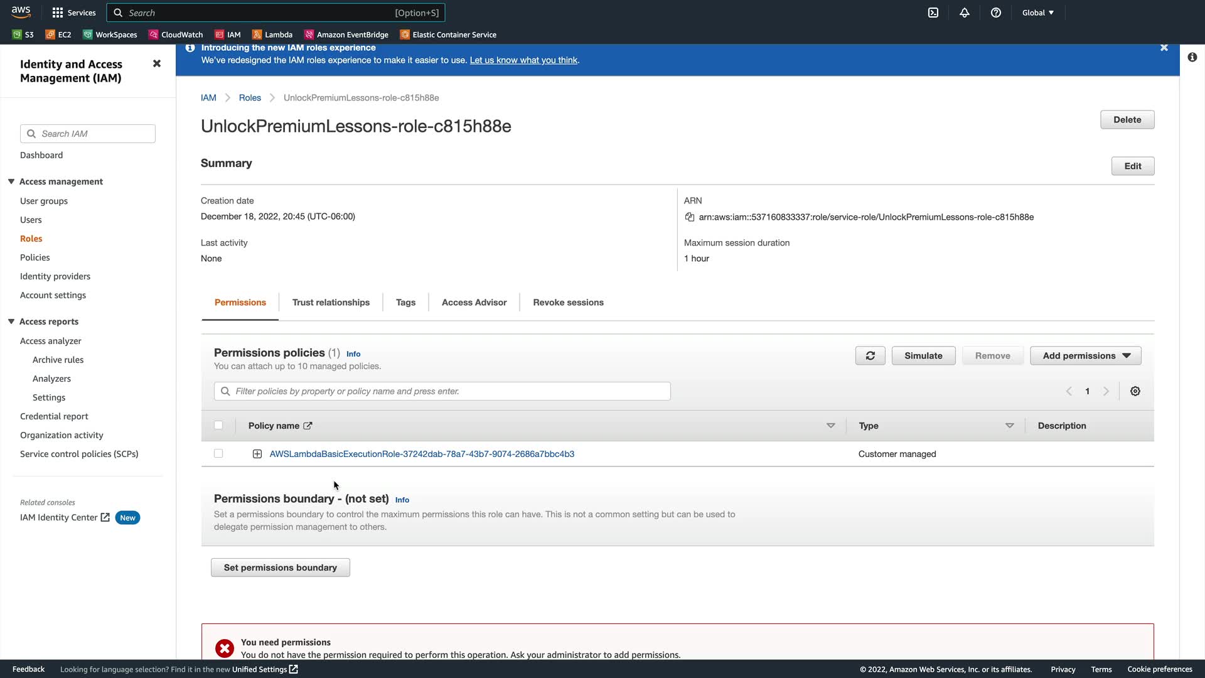This screenshot has height=678, width=1205.
Task: Refresh the permissions policies list
Action: (870, 356)
